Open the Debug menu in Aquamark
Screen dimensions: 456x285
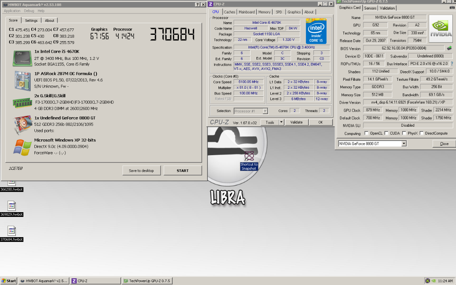[29, 11]
